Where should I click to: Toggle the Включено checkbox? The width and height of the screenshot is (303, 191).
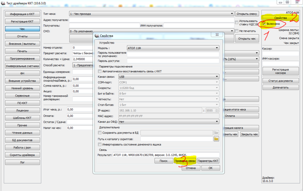click(x=264, y=24)
